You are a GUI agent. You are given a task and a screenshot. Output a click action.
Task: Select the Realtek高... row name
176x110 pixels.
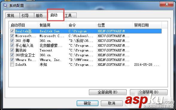click(26, 31)
